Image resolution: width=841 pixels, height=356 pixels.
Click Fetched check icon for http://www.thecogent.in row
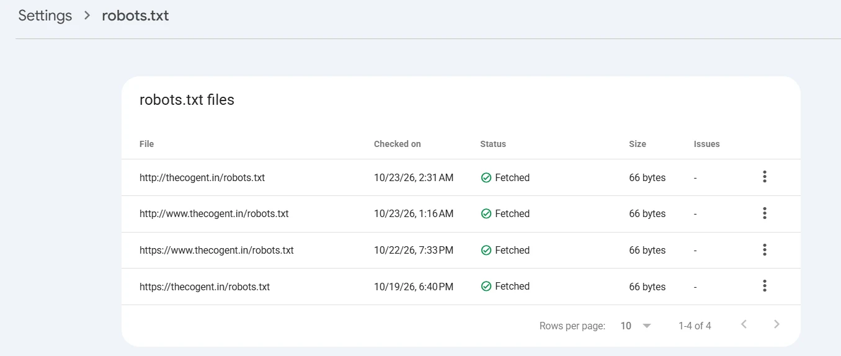(486, 213)
